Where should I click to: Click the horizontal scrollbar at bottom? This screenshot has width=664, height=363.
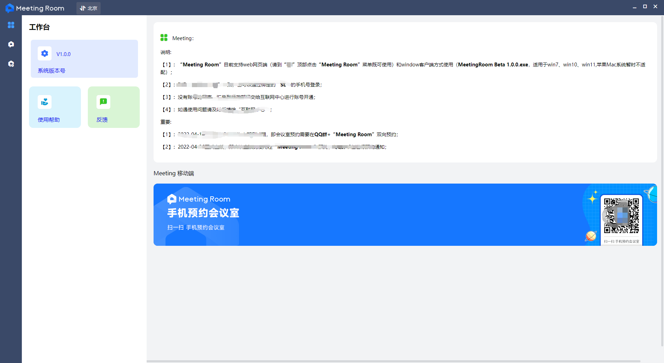(x=394, y=362)
